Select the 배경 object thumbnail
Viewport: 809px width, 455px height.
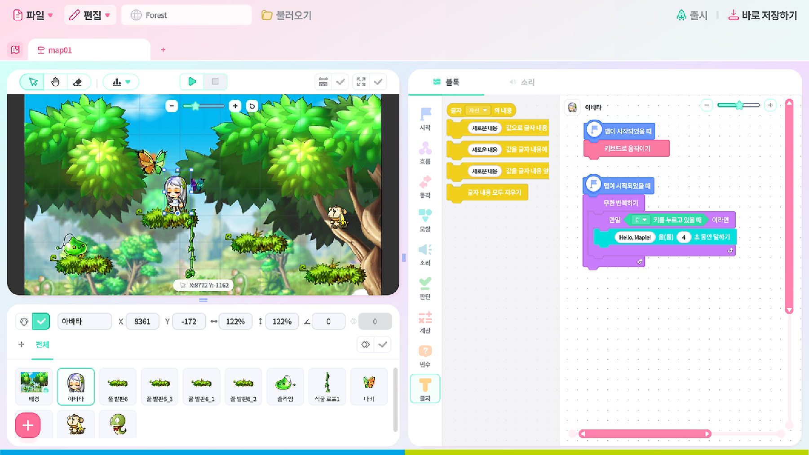click(34, 386)
